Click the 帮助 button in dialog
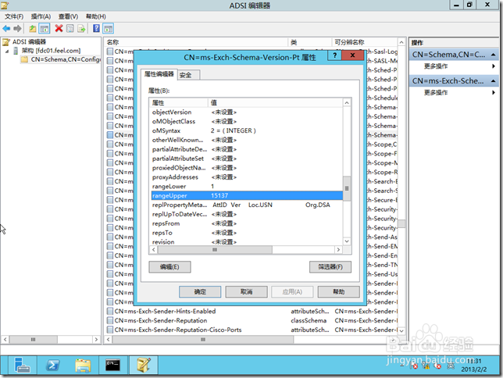The width and height of the screenshot is (503, 378). click(x=338, y=291)
